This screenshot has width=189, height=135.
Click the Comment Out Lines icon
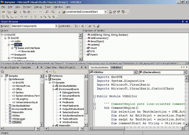[x=31, y=17]
